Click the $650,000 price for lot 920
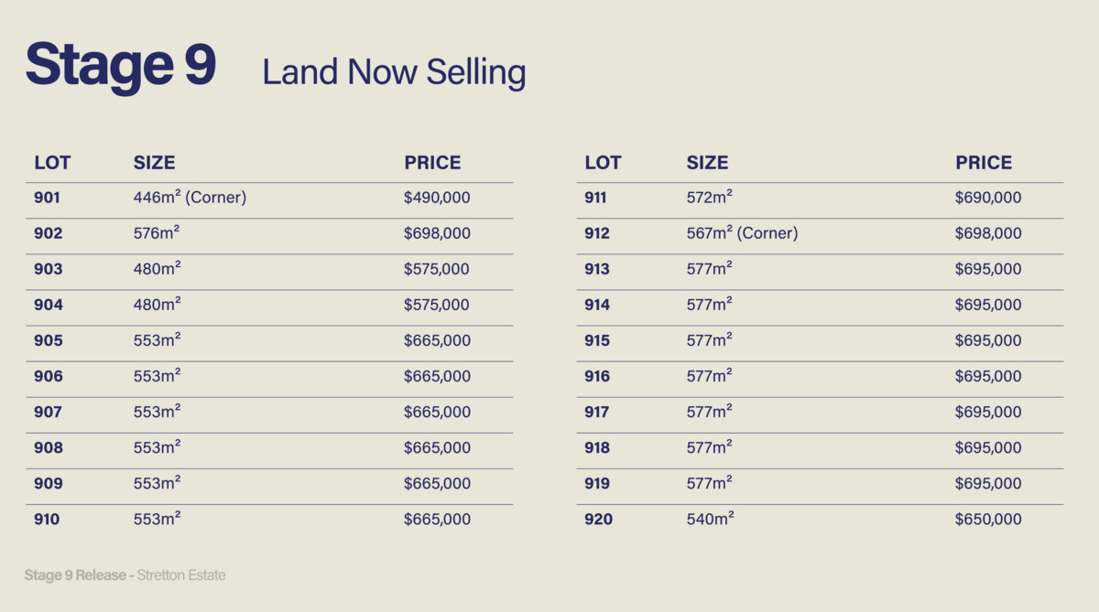The height and width of the screenshot is (612, 1099). click(x=987, y=520)
